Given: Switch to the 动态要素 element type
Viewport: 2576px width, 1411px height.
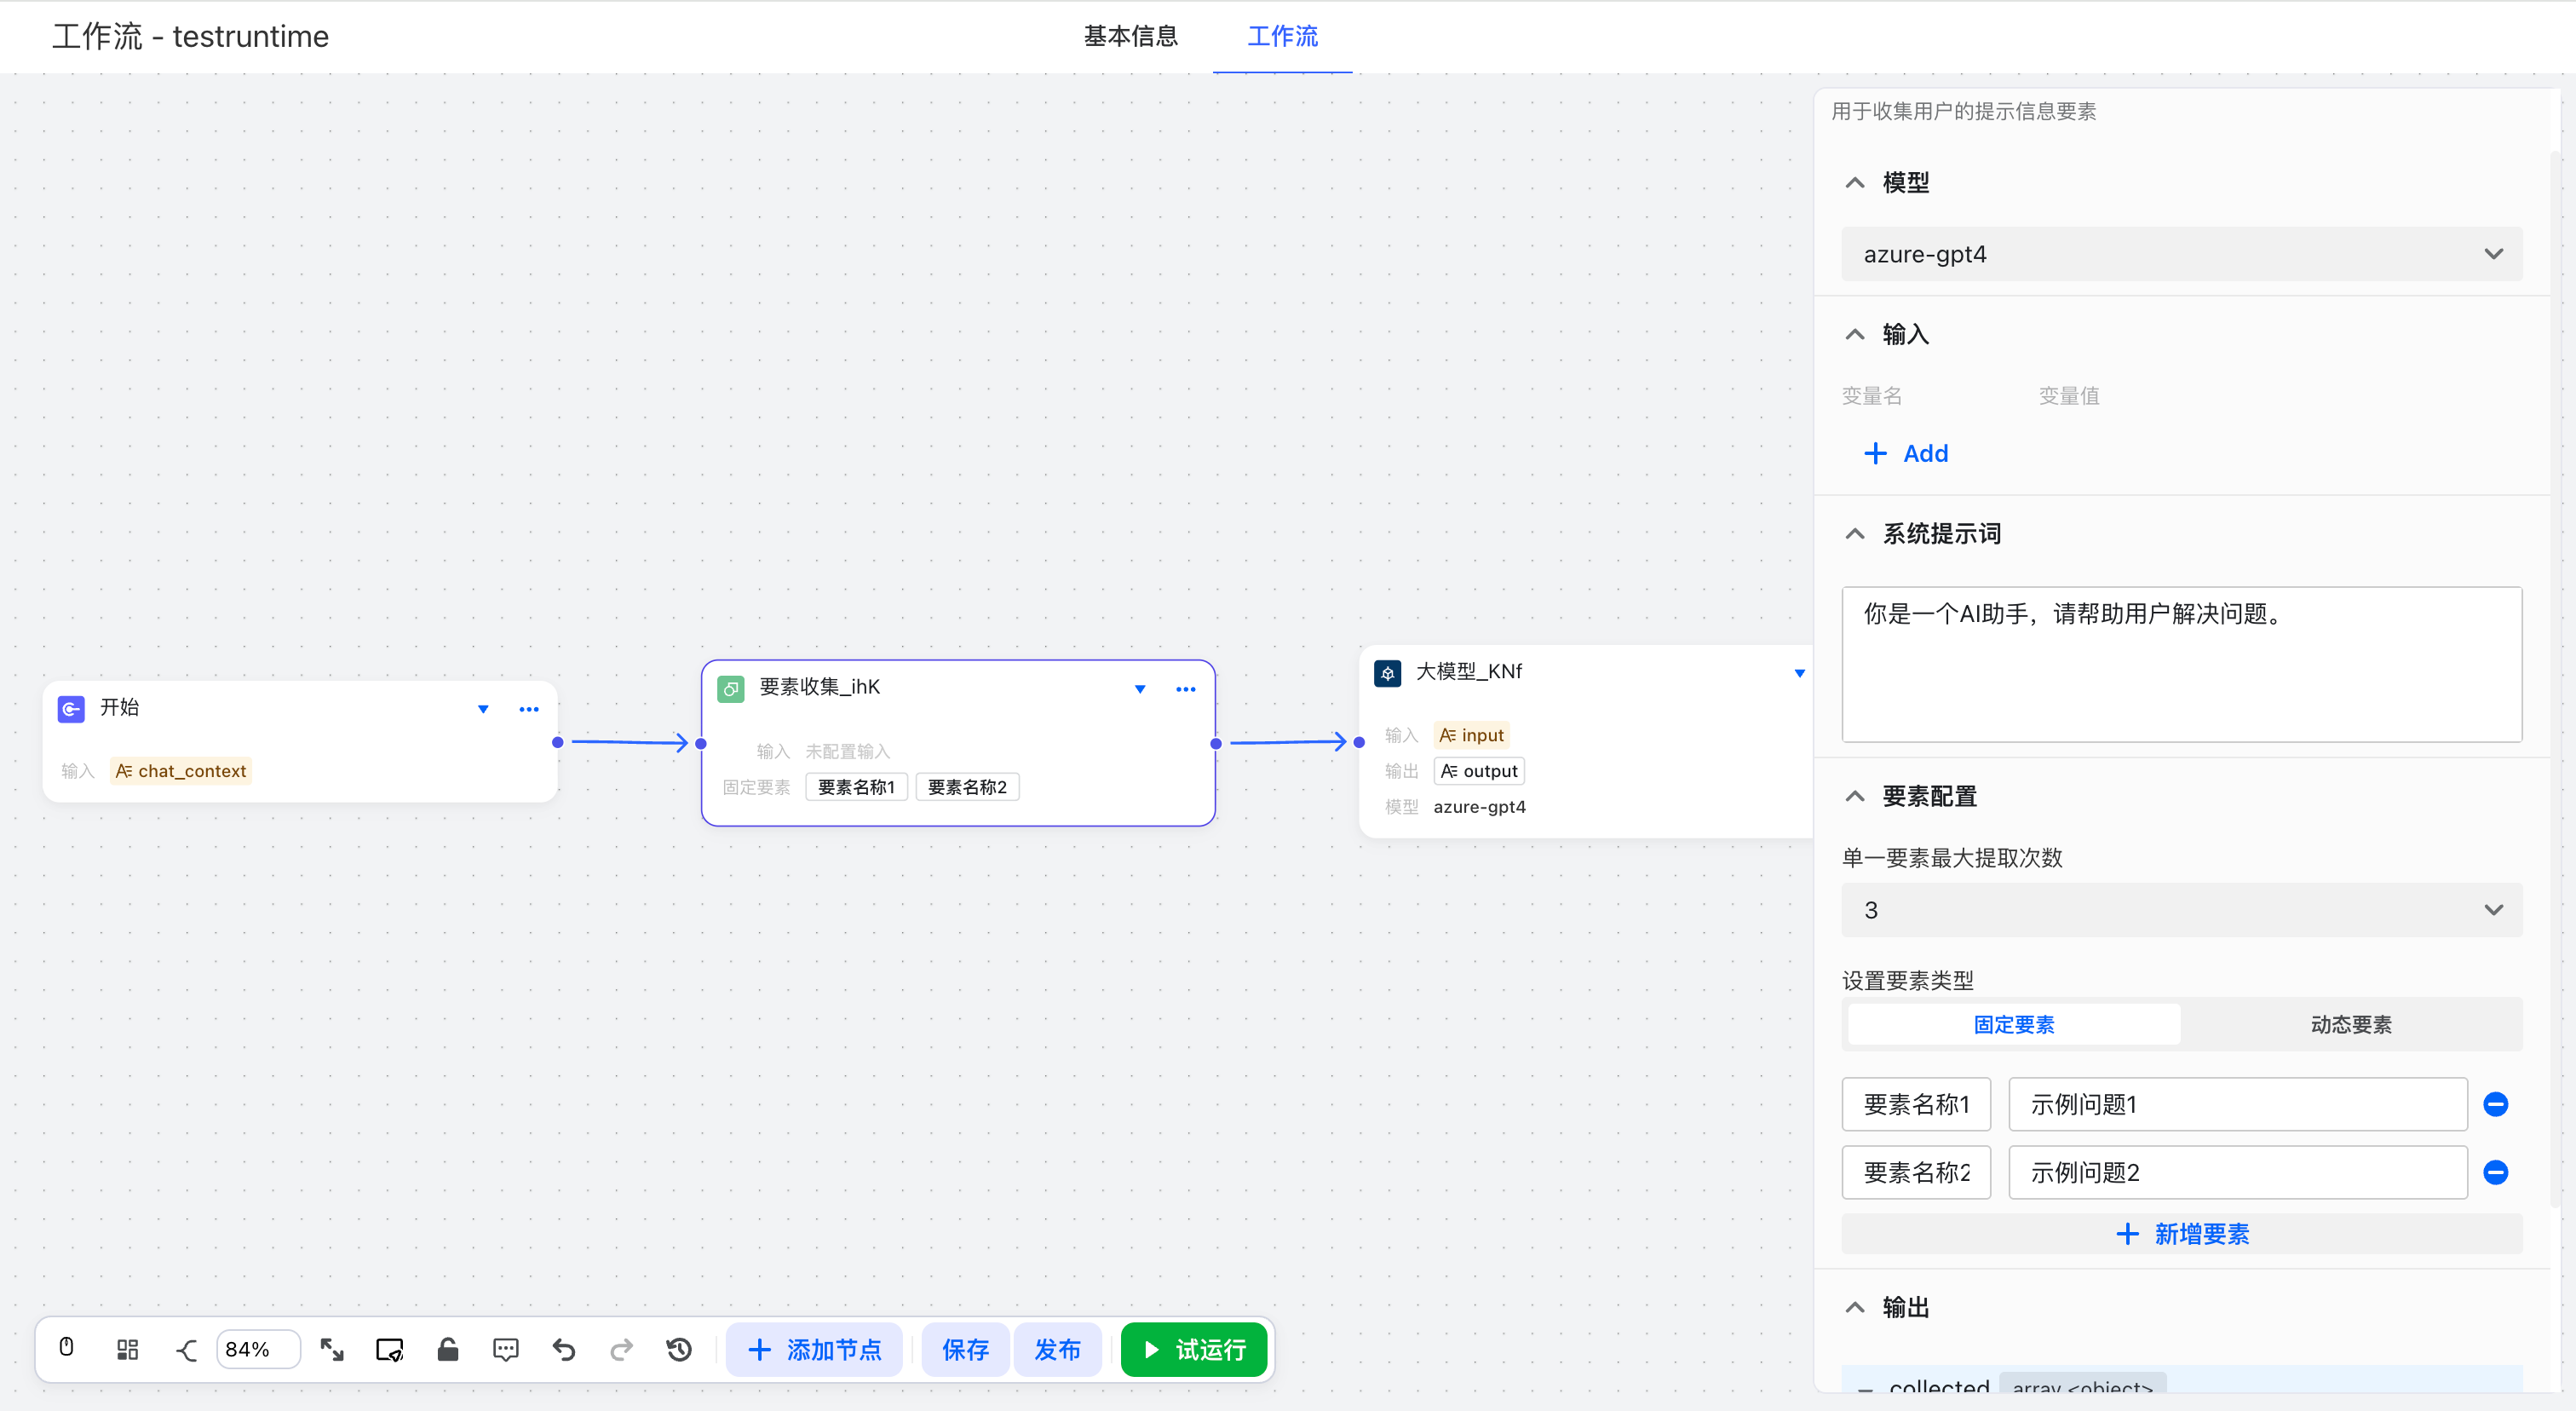Looking at the screenshot, I should 2350,1024.
